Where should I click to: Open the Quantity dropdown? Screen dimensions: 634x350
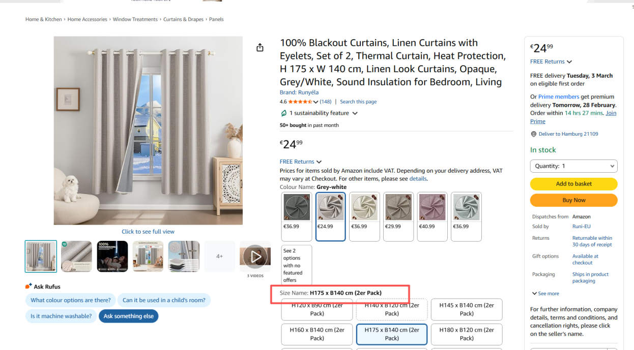(x=573, y=166)
